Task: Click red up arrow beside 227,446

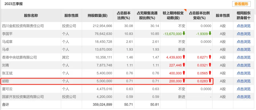Action: [x=184, y=65]
